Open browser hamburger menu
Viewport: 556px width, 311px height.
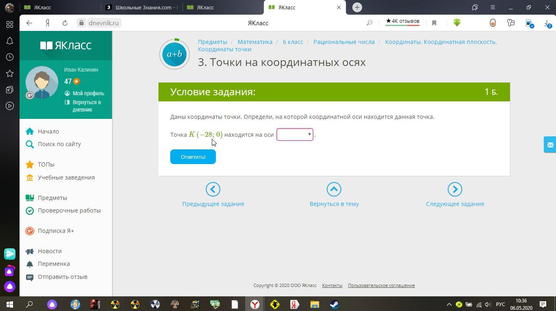[x=493, y=7]
